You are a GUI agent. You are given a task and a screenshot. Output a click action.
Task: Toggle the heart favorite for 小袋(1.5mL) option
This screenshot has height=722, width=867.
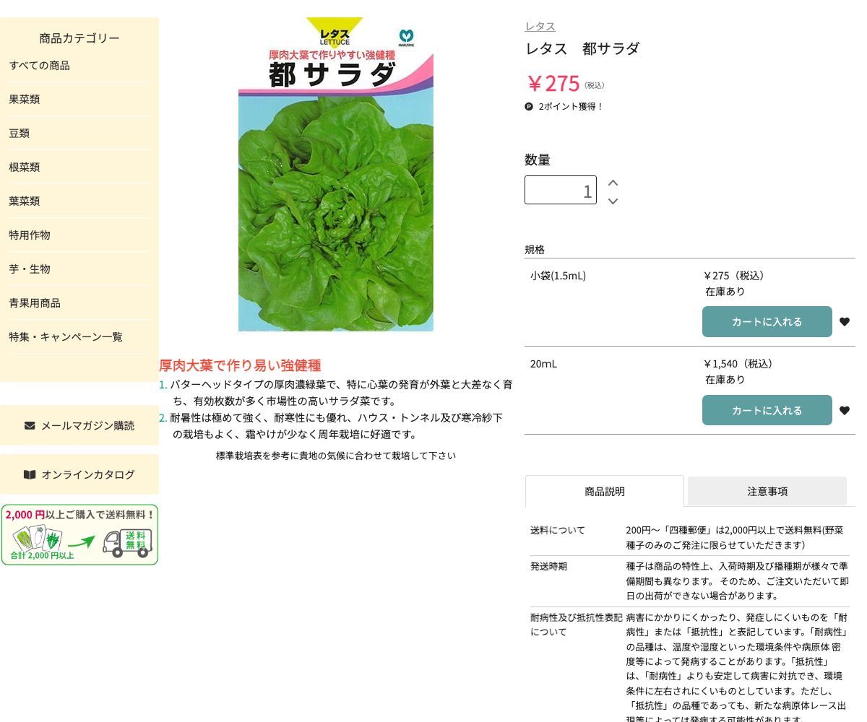coord(845,321)
